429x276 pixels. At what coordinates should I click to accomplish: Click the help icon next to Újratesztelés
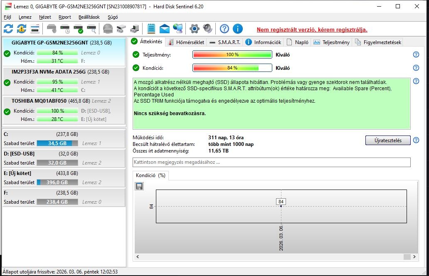click(416, 140)
